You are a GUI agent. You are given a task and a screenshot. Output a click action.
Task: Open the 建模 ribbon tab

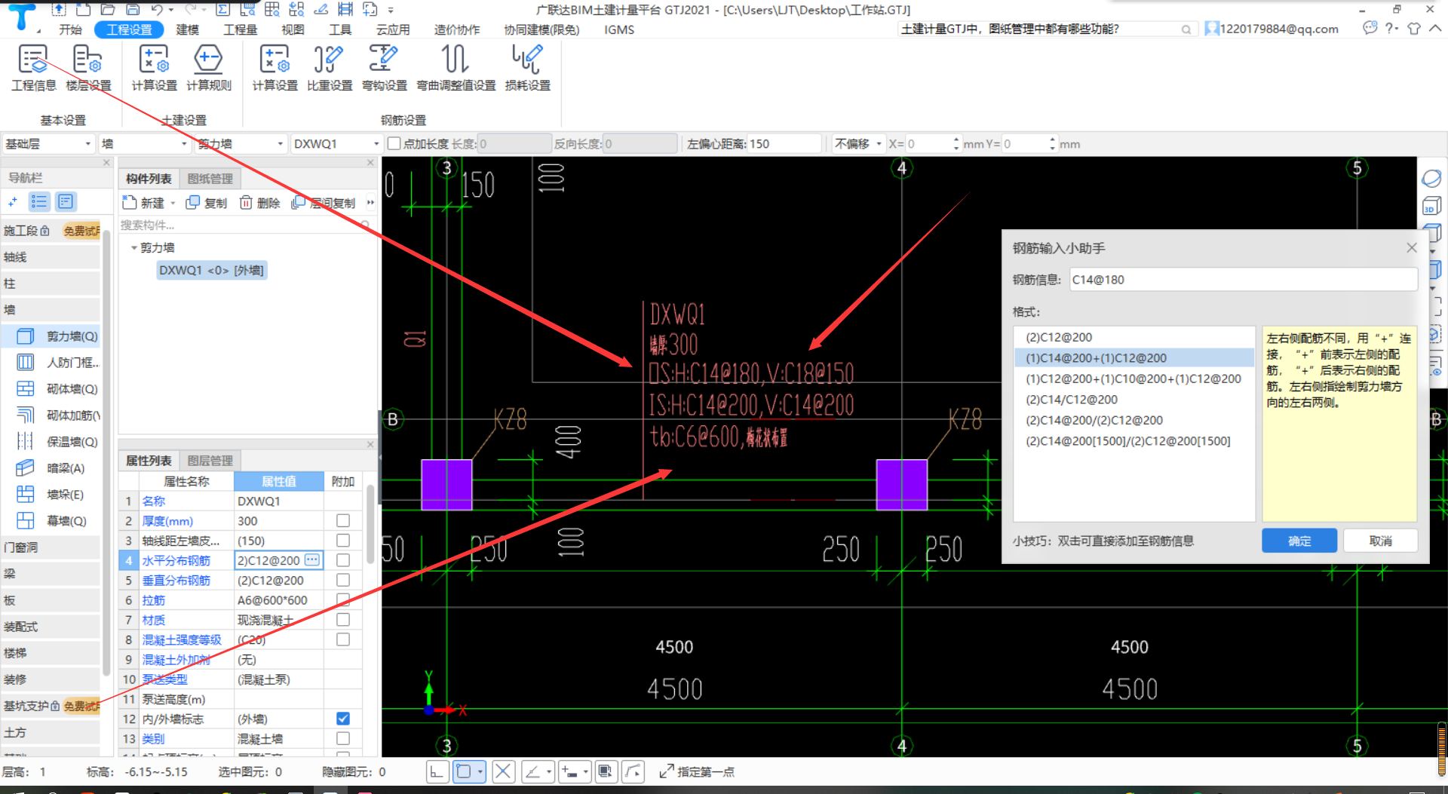pos(188,29)
